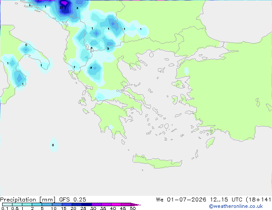Click the legend label '0.1'
Viewport: 272px width, 210px height.
pos(5,208)
